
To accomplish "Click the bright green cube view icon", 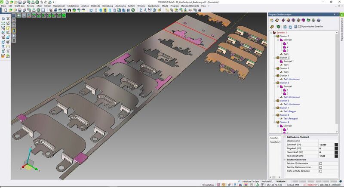I will tap(63, 15).
